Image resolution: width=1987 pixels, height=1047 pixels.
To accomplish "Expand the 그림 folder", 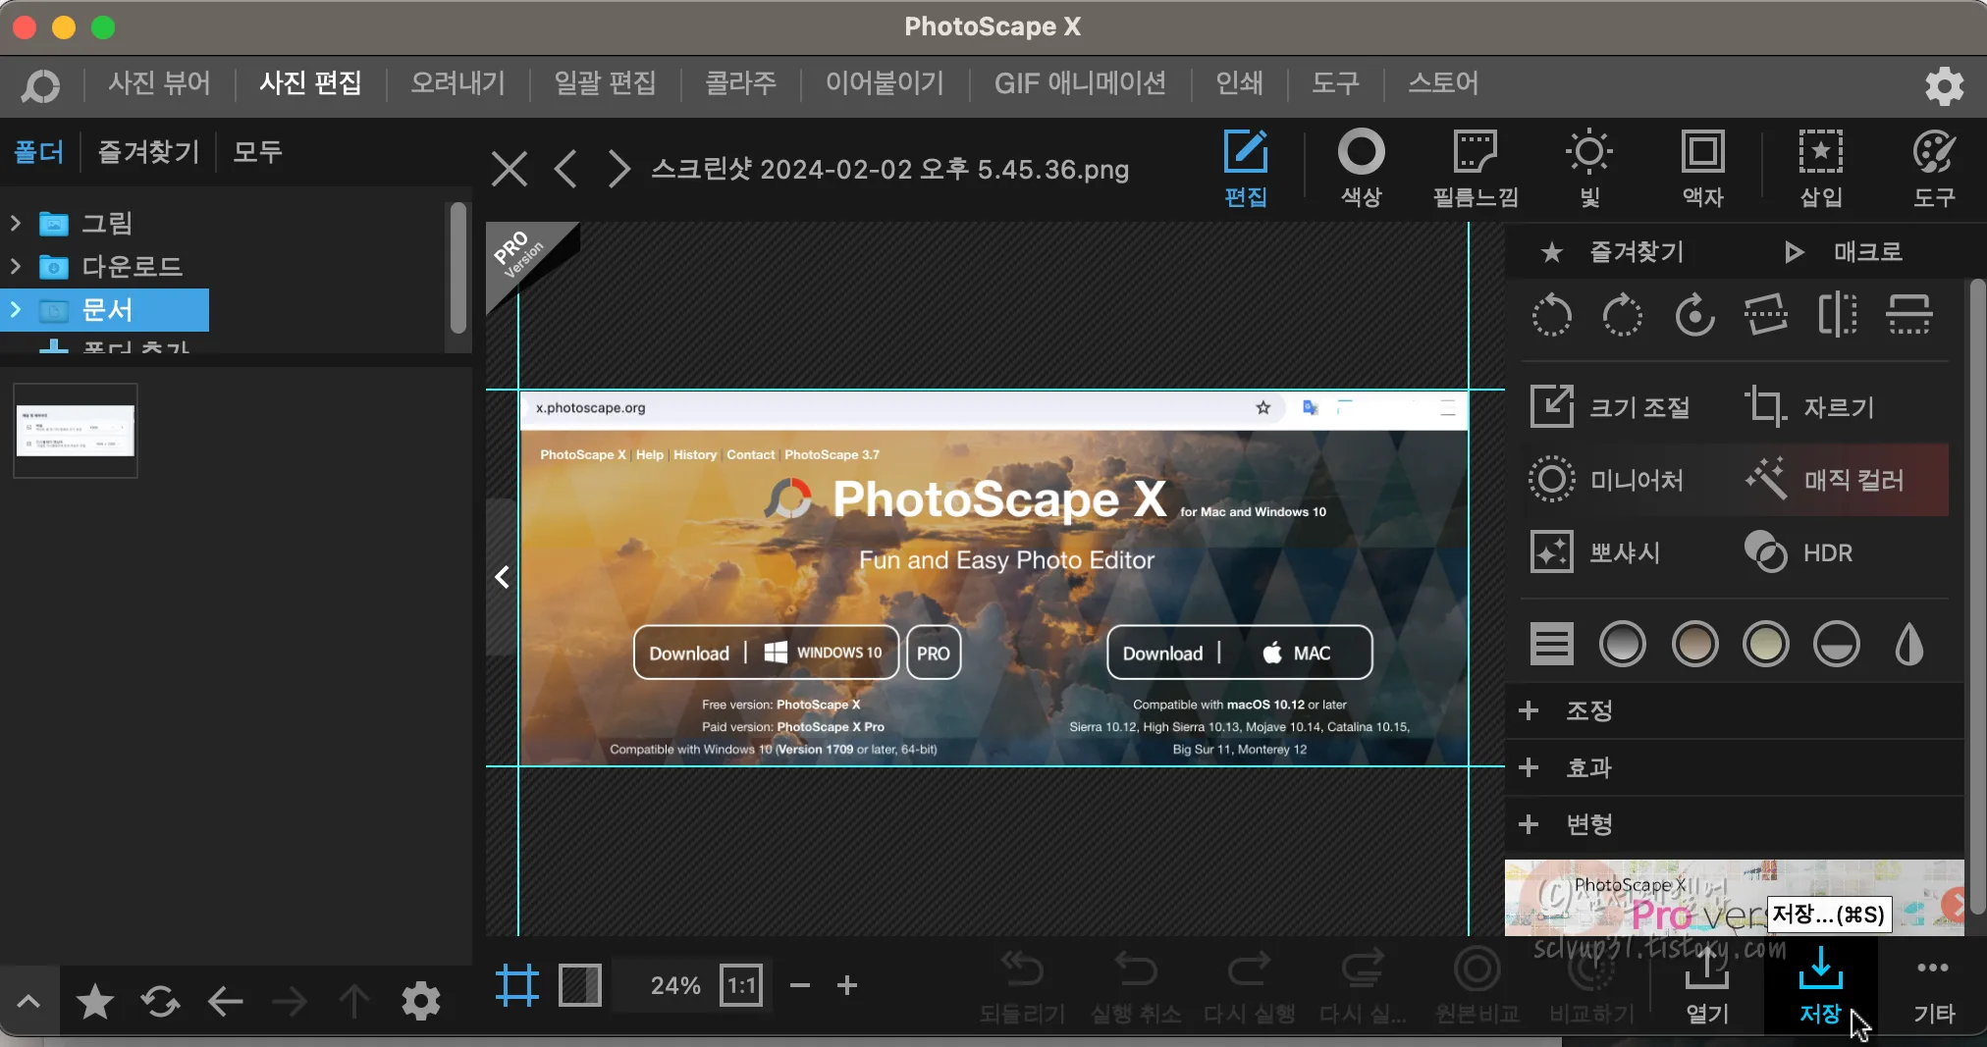I will coord(15,223).
